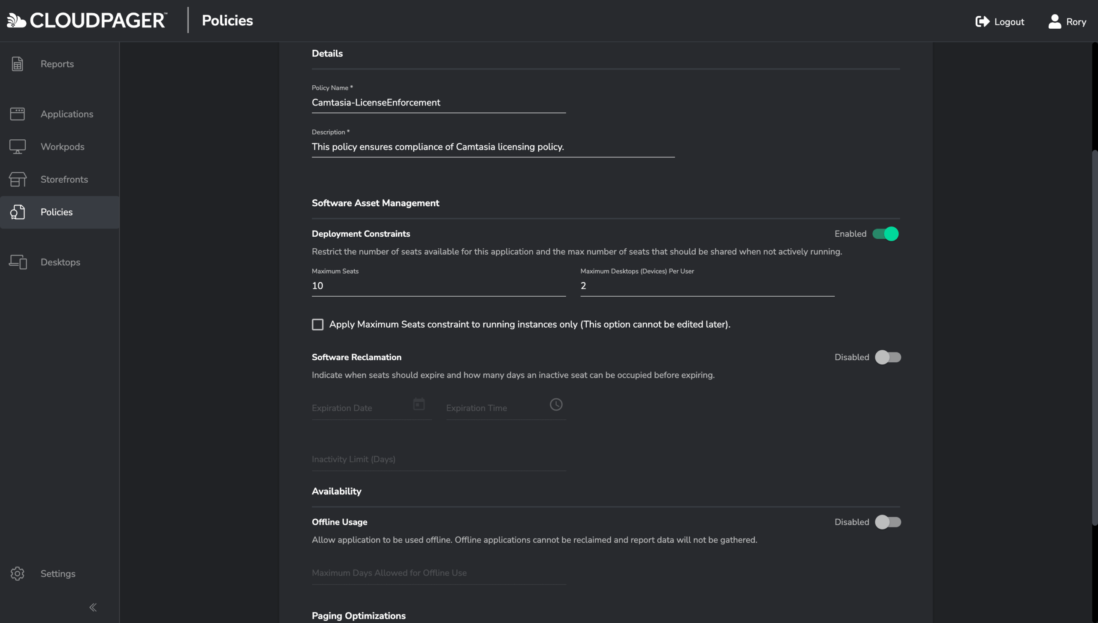Open the Expiration Time clock icon
Image resolution: width=1098 pixels, height=623 pixels.
pos(556,404)
